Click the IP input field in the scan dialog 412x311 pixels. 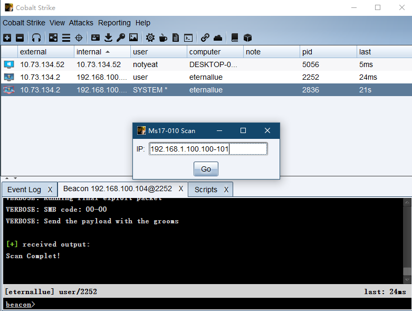pyautogui.click(x=208, y=149)
